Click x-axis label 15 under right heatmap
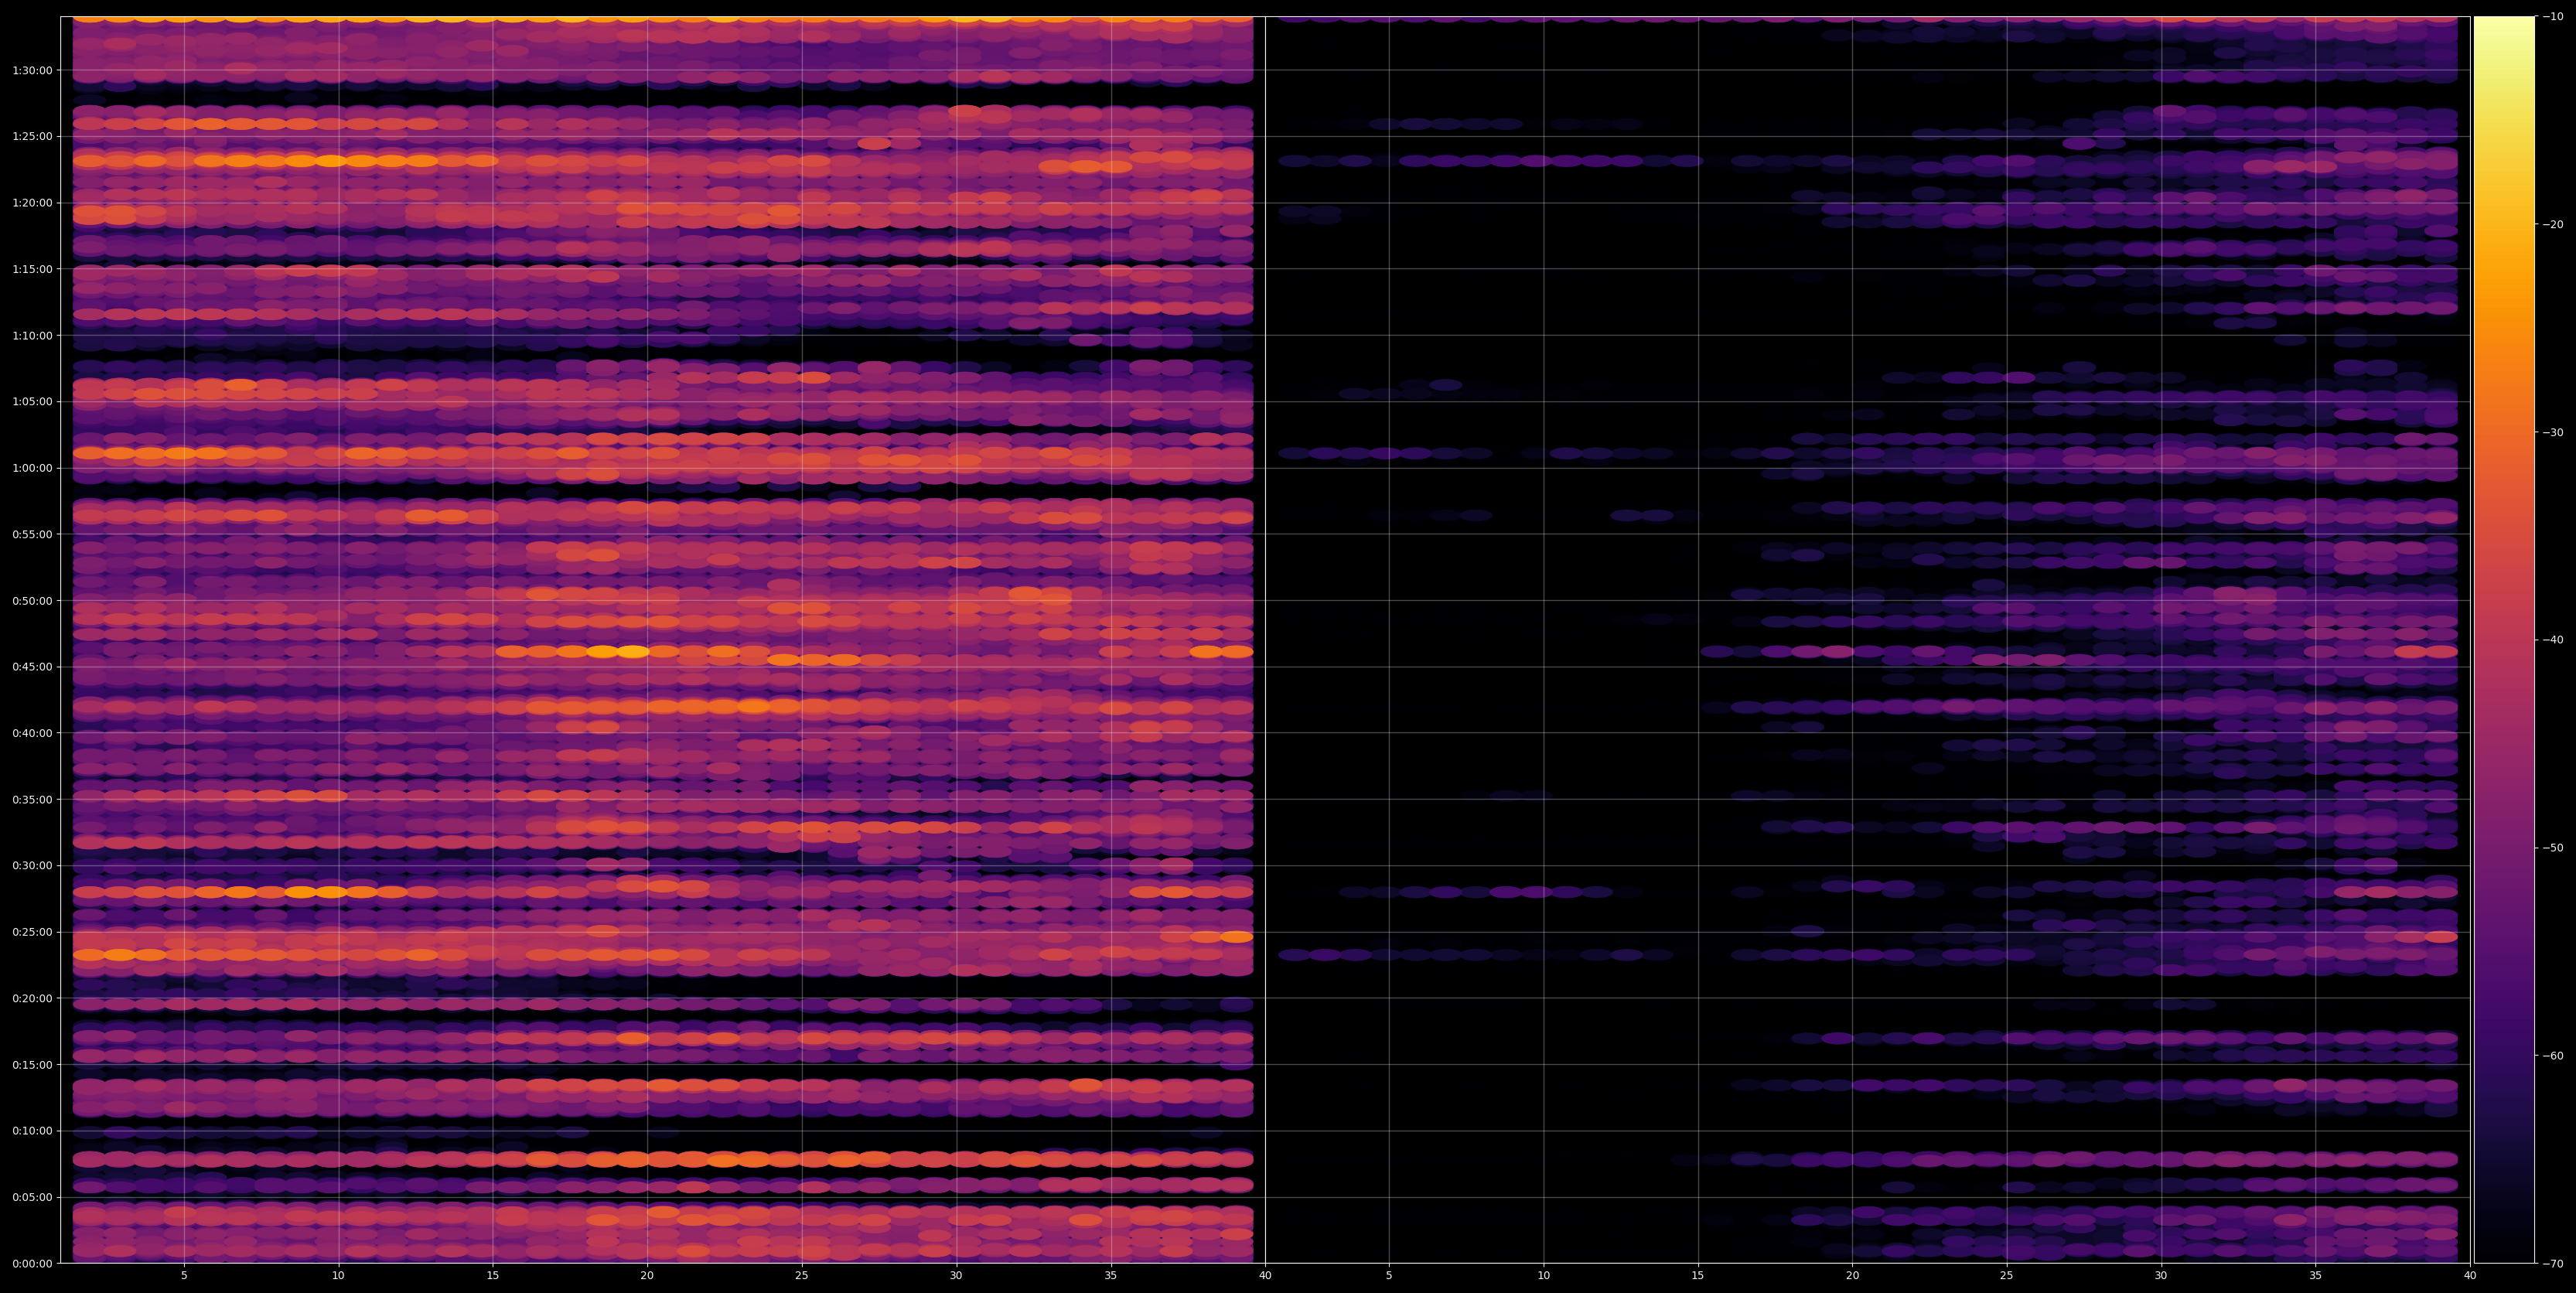This screenshot has width=2576, height=1293. (1698, 1276)
